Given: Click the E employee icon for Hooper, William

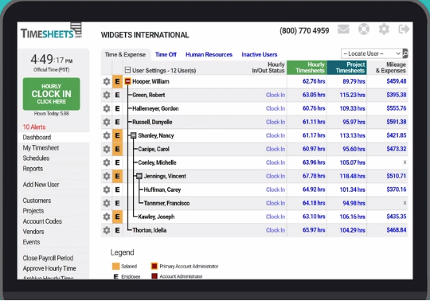Looking at the screenshot, I should [117, 81].
